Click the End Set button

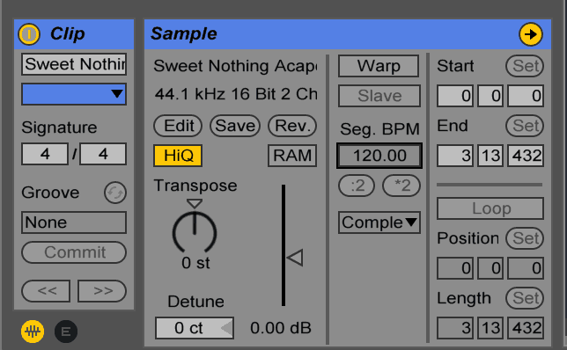[525, 126]
